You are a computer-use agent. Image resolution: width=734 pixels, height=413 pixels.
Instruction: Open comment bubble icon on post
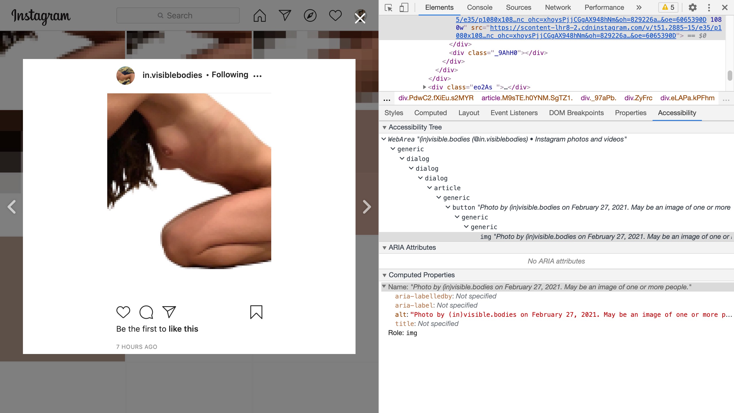pyautogui.click(x=146, y=312)
